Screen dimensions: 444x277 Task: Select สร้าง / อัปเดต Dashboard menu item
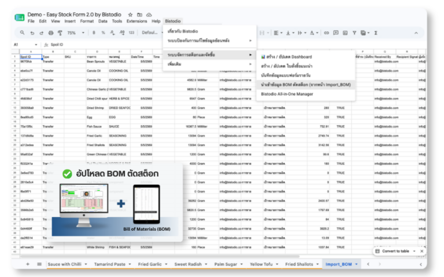pyautogui.click(x=306, y=57)
